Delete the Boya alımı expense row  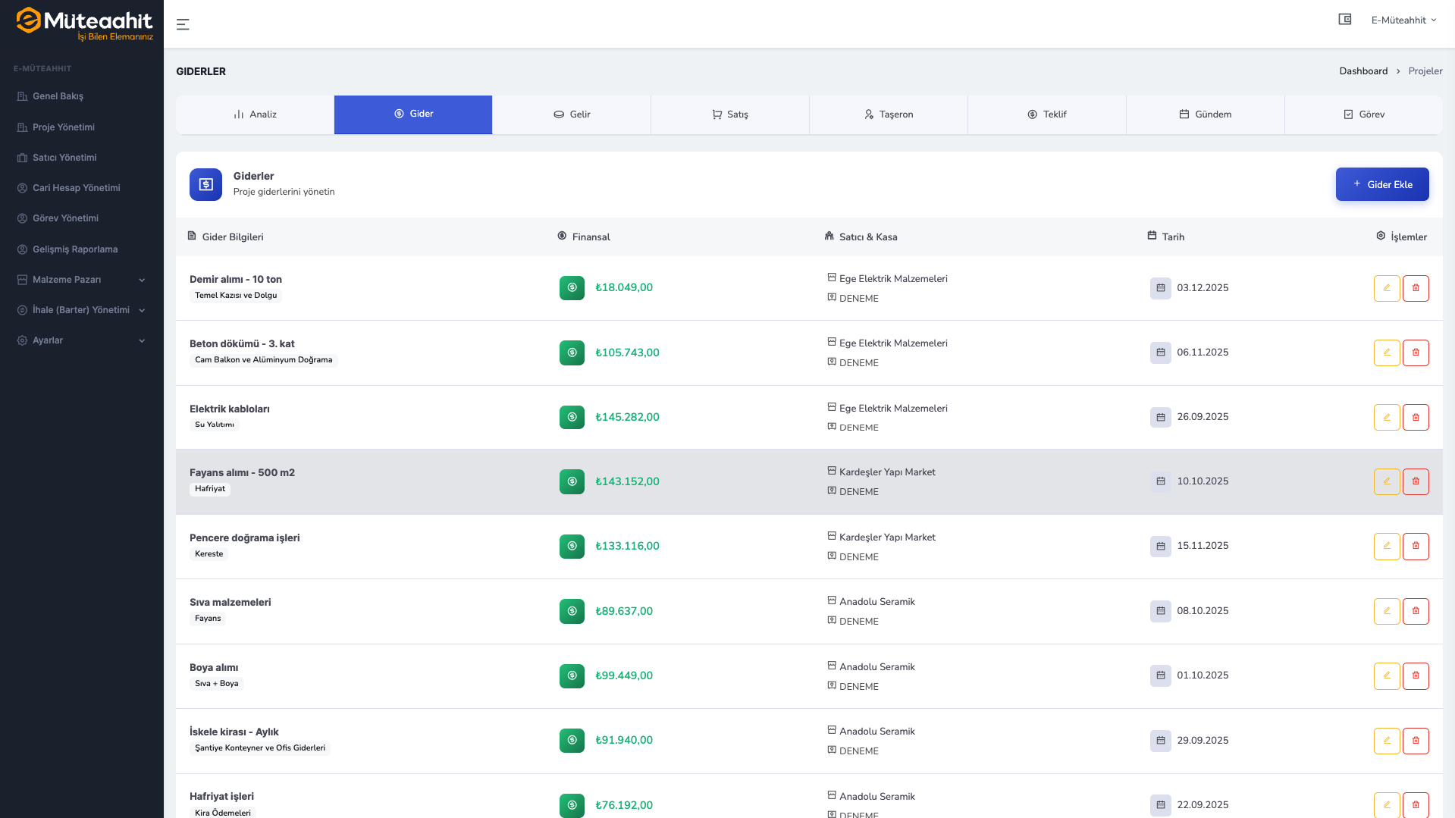(1415, 675)
